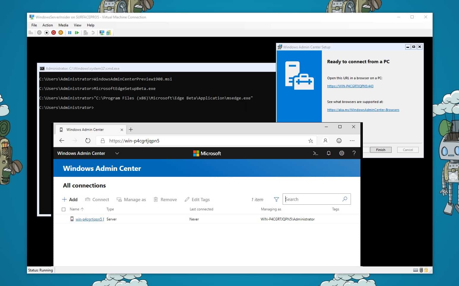Sort by the Last connected column header
The image size is (459, 286).
coord(201,209)
